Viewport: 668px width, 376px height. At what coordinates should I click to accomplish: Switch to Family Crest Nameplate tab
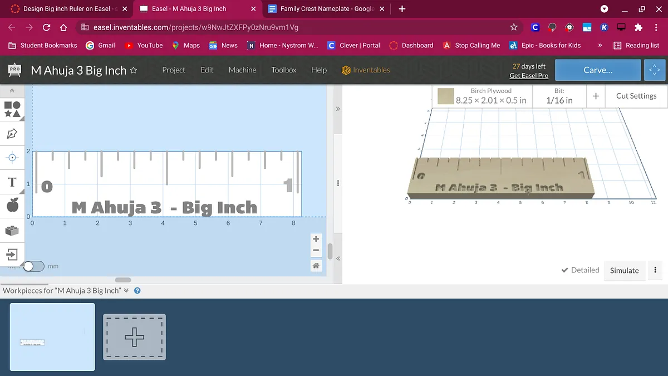point(317,9)
